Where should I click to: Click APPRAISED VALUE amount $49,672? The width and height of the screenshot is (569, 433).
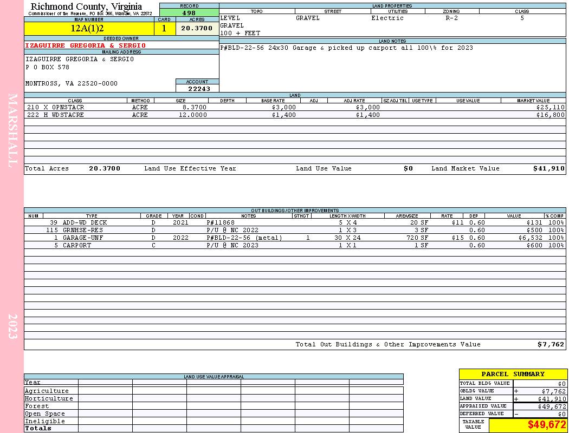[552, 406]
